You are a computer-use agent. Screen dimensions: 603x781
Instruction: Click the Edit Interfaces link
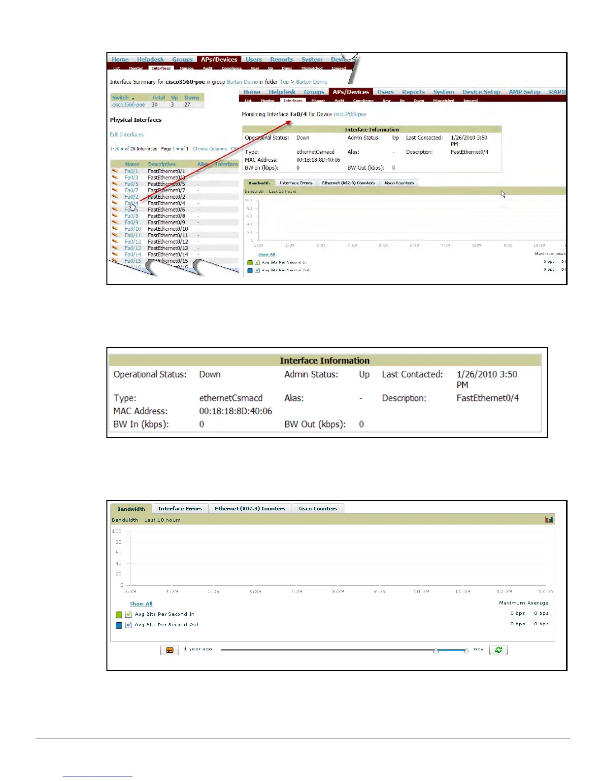tap(127, 135)
